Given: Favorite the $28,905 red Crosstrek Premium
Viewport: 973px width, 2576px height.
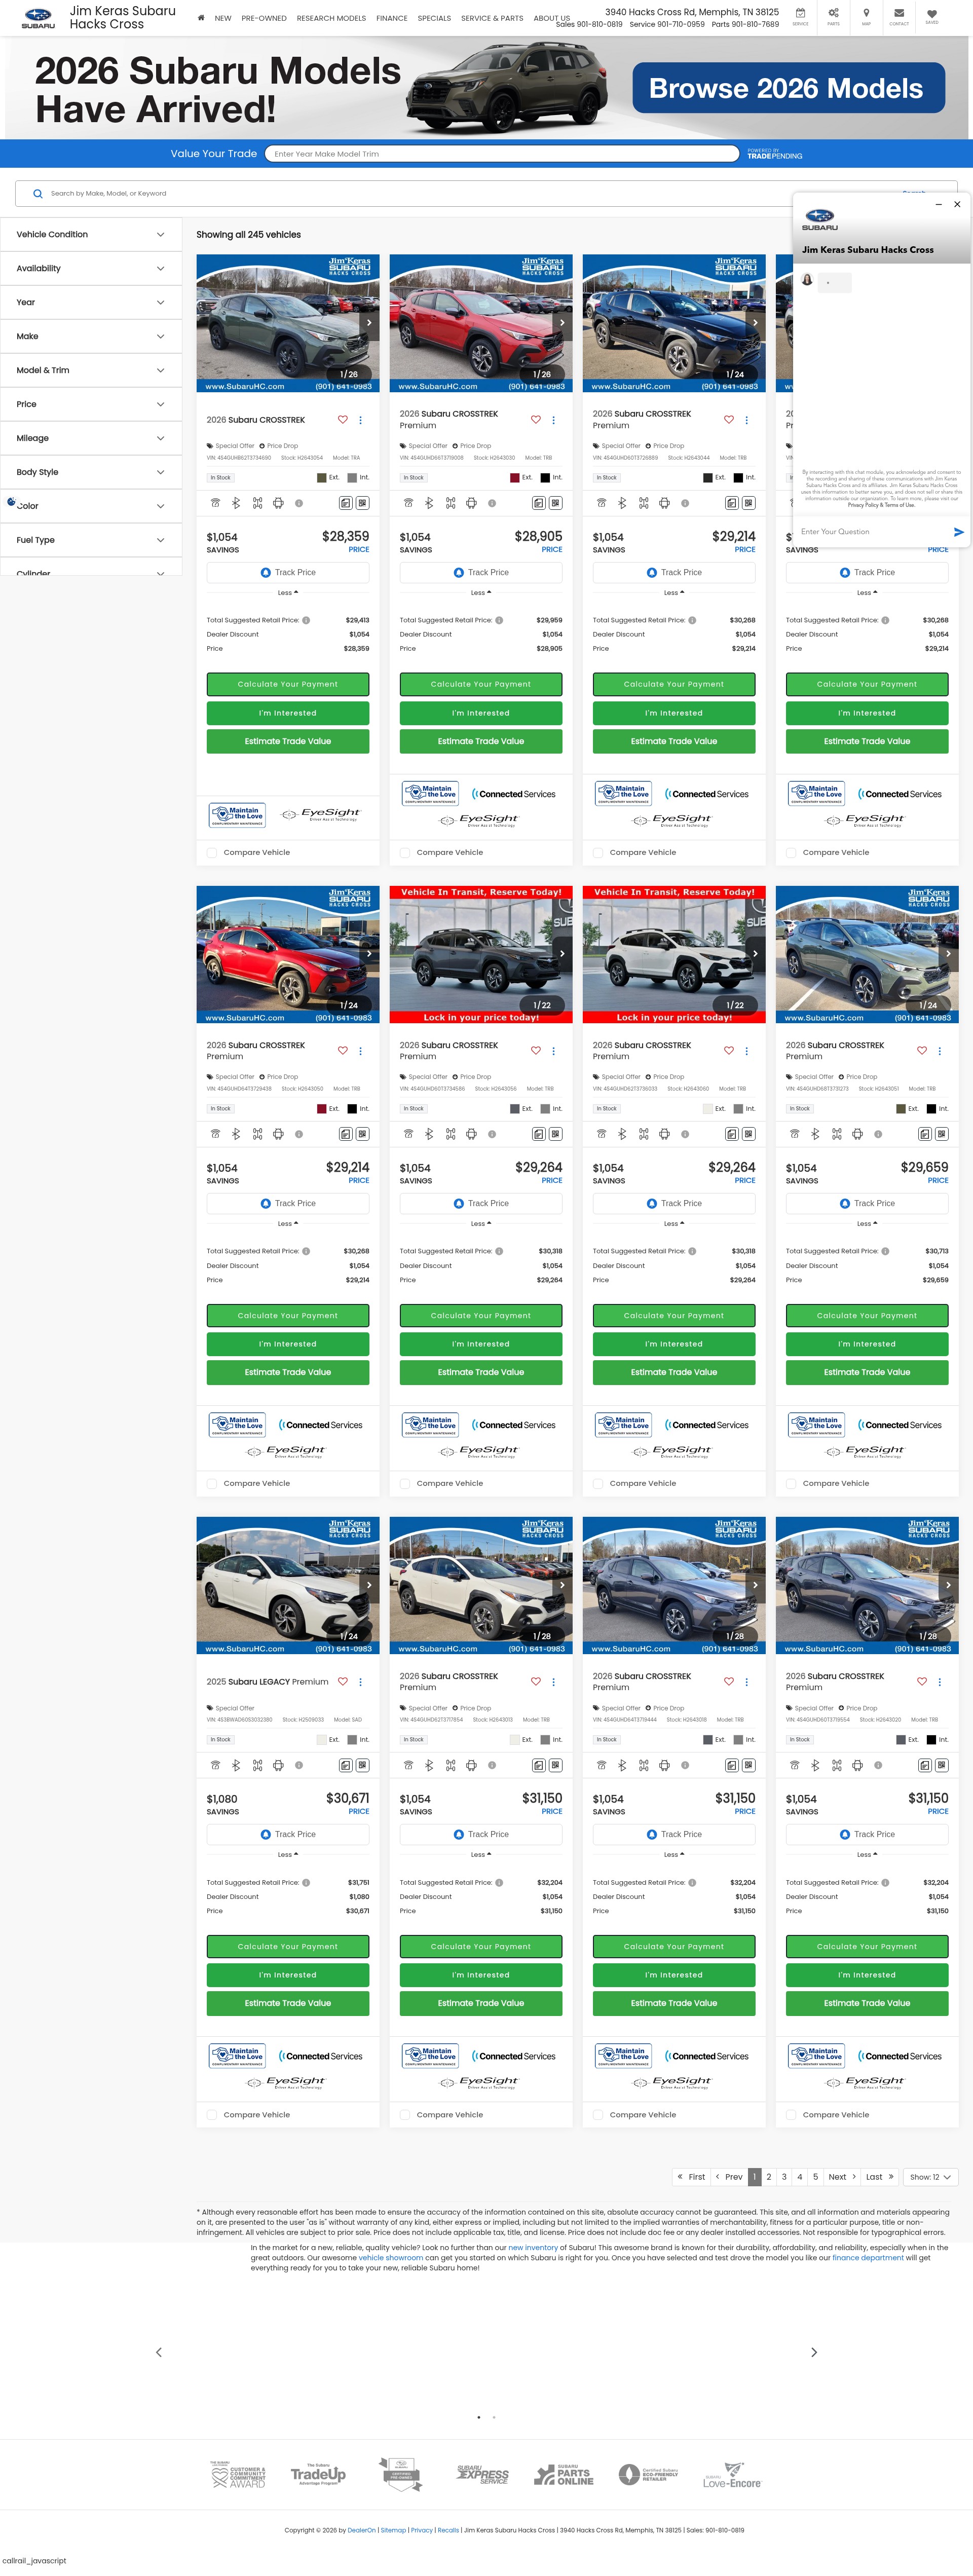Looking at the screenshot, I should (x=536, y=420).
